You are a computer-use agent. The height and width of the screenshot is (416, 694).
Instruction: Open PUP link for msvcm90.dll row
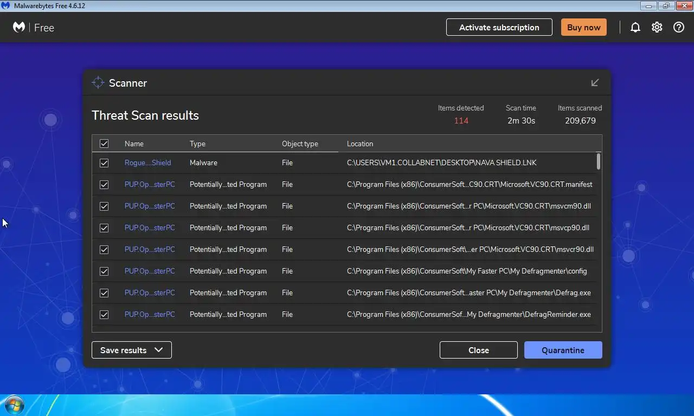pos(150,206)
